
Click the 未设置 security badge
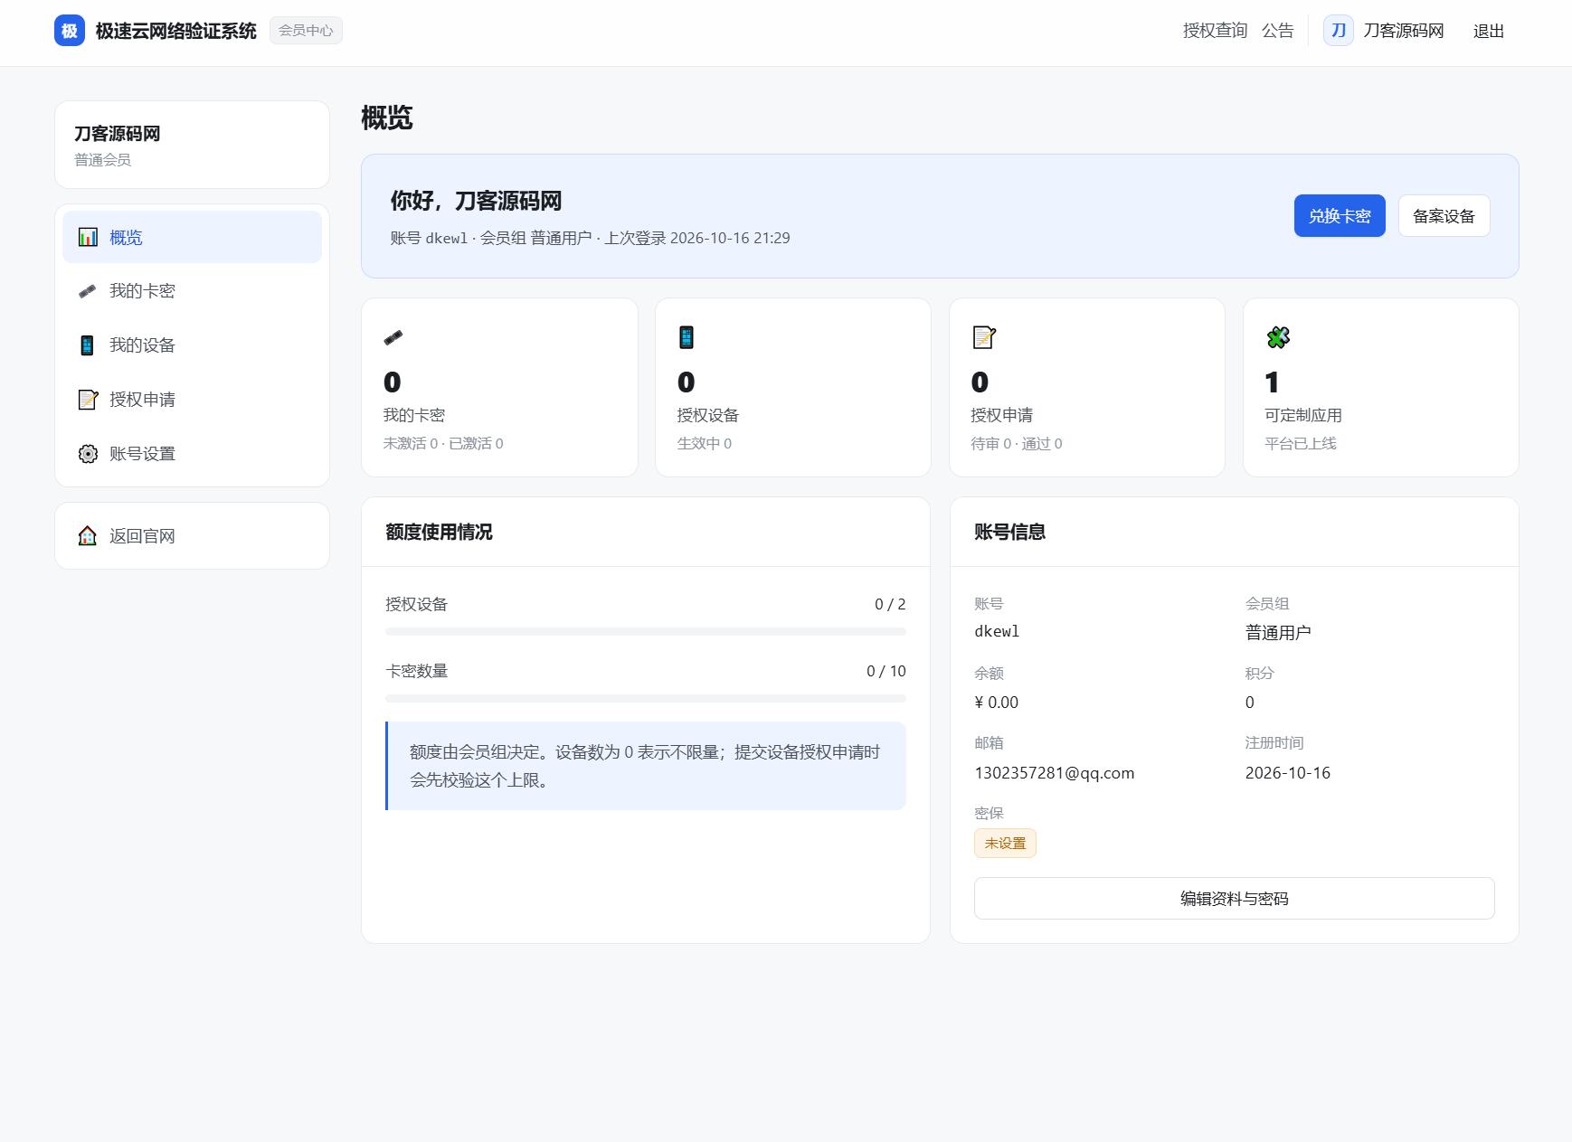[1005, 844]
